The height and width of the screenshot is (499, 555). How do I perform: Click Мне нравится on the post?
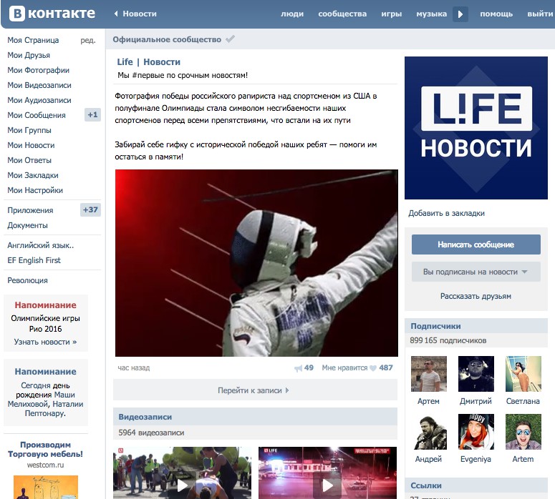click(344, 368)
